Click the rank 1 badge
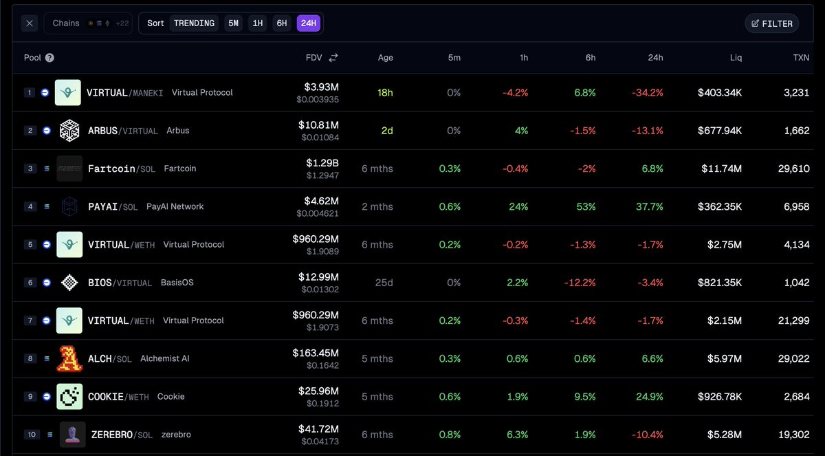Viewport: 825px width, 456px height. point(29,92)
